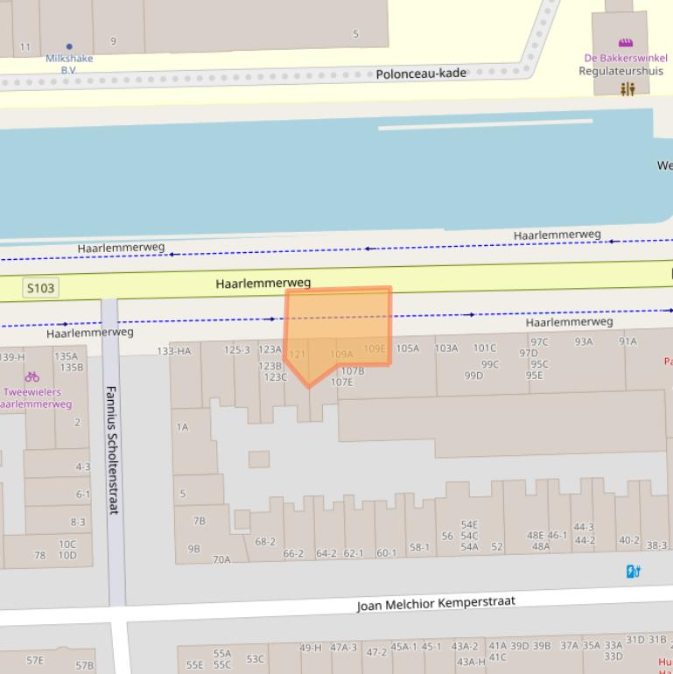Click the building labeled 70A
Viewport: 673px width, 674px height.
[x=221, y=560]
